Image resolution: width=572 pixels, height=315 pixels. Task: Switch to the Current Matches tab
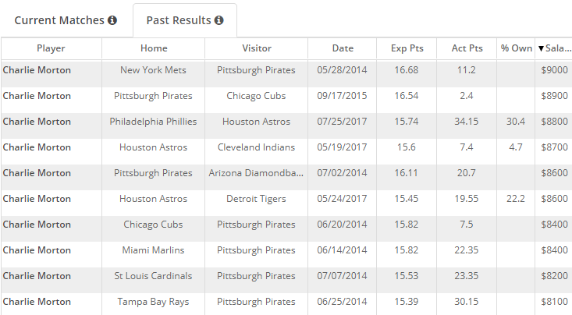point(66,20)
